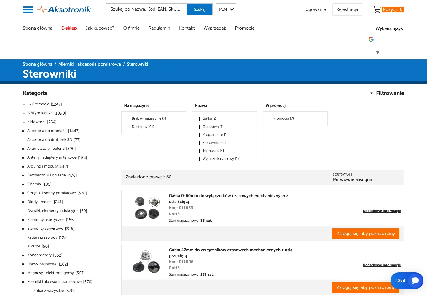The image size is (427, 296).
Task: Navigate to the 'Kontakt' page
Action: click(187, 28)
